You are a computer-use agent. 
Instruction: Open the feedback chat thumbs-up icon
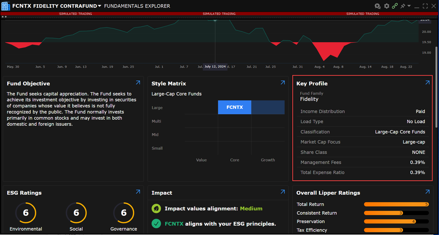click(378, 6)
